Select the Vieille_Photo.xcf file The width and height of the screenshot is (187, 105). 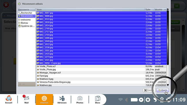tap(102, 66)
